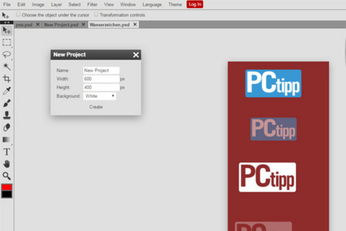This screenshot has width=346, height=231.
Task: Switch to the New Project.psd tab
Action: pyautogui.click(x=61, y=24)
